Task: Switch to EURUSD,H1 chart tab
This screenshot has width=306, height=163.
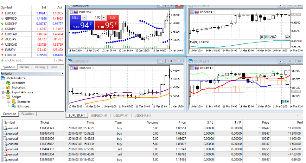Action: tap(77, 116)
